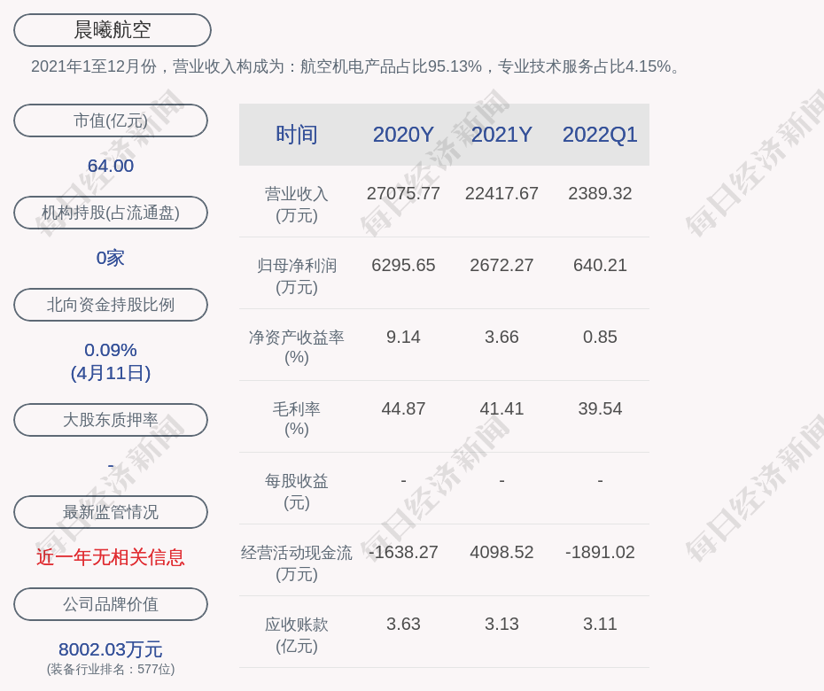Click the 净资产收益率(%) row label
This screenshot has height=691, width=824.
pos(297,347)
